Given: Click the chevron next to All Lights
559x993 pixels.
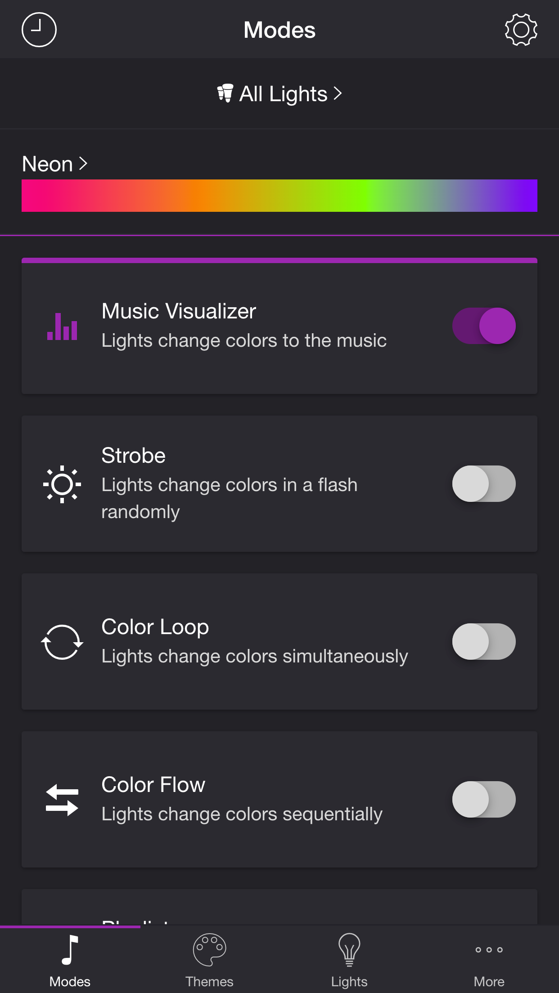Looking at the screenshot, I should 338,94.
